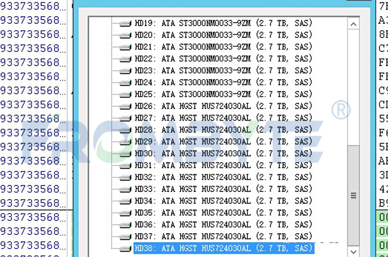Choose the HD36 HGST disk entry

click(223, 225)
